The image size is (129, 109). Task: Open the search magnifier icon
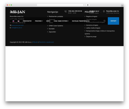[104, 21]
